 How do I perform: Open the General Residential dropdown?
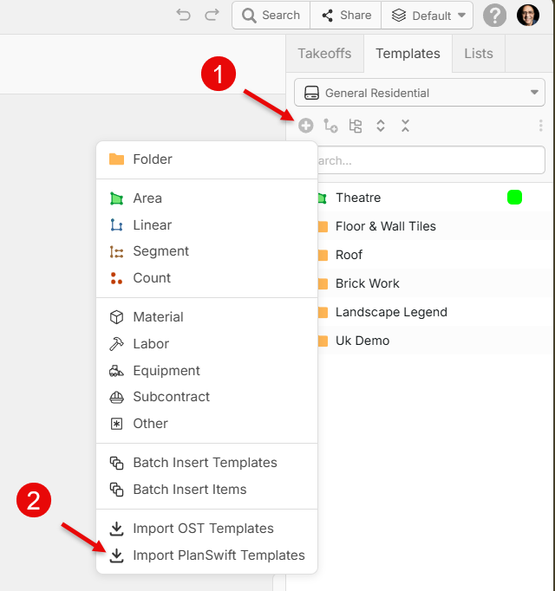tap(420, 93)
